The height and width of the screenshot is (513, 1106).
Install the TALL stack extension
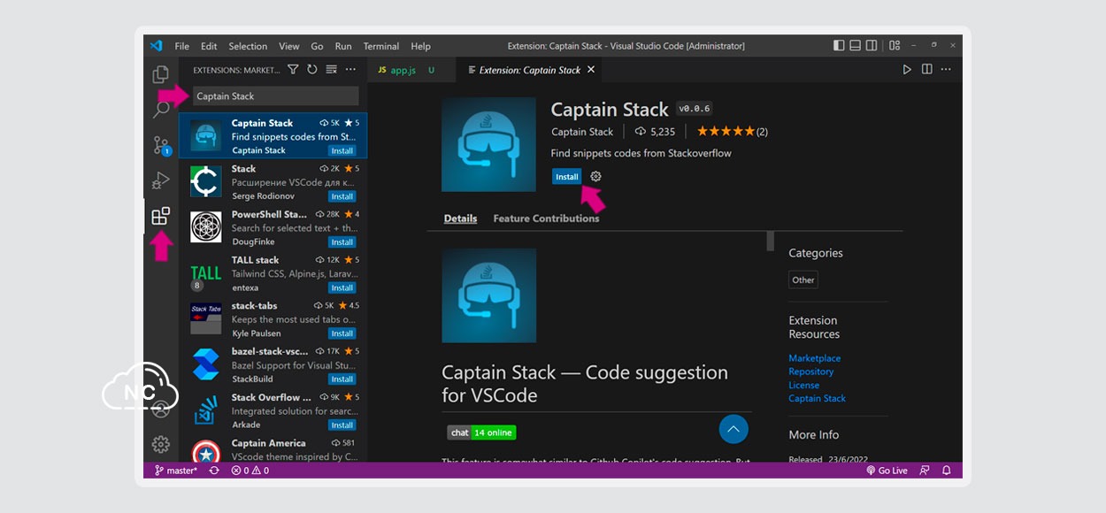tap(342, 288)
